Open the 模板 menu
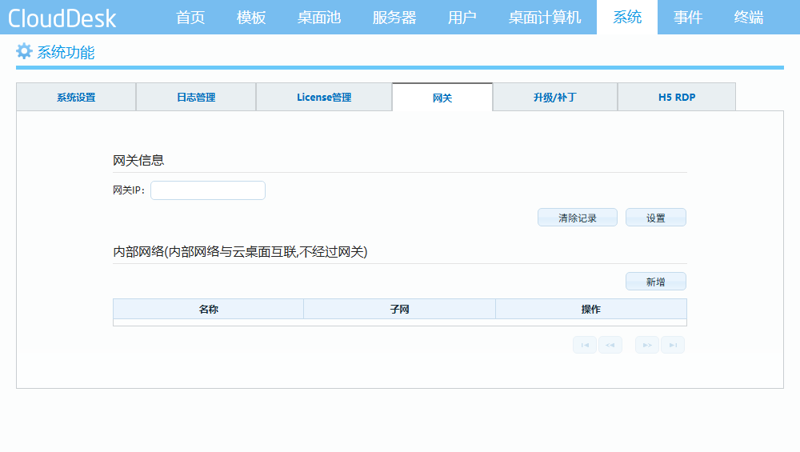The width and height of the screenshot is (800, 452). [x=251, y=18]
